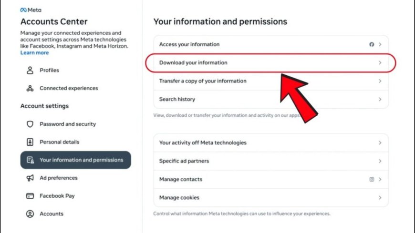Click the Instagram icon beside Manage contacts
This screenshot has width=415, height=233.
[372, 180]
